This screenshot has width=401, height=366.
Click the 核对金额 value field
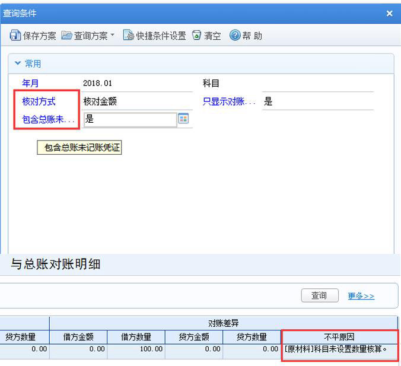click(x=136, y=101)
